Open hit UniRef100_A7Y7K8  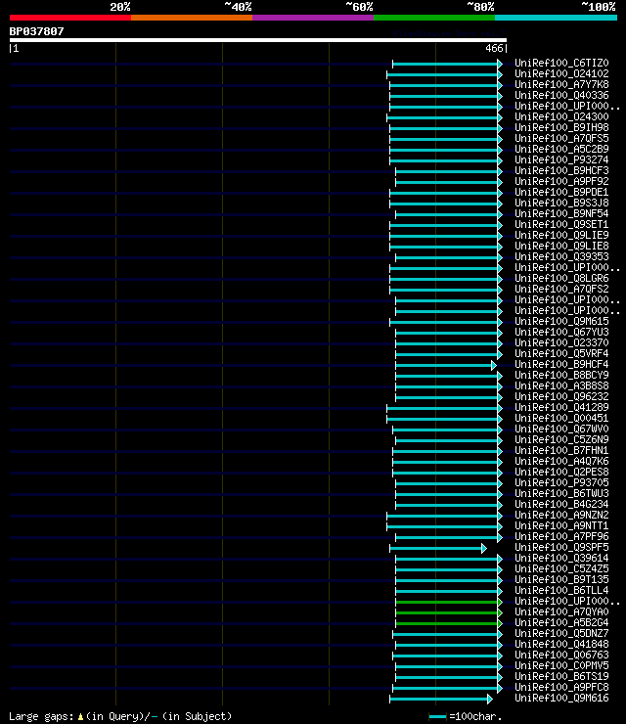(561, 84)
